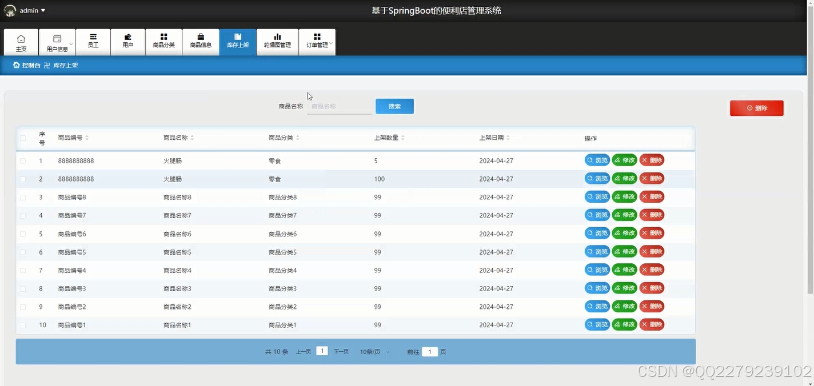Check the checkbox for row 1 火腿肠

[x=23, y=160]
